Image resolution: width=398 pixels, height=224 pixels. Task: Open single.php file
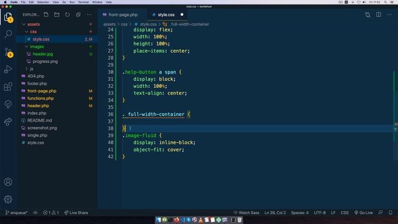point(37,136)
